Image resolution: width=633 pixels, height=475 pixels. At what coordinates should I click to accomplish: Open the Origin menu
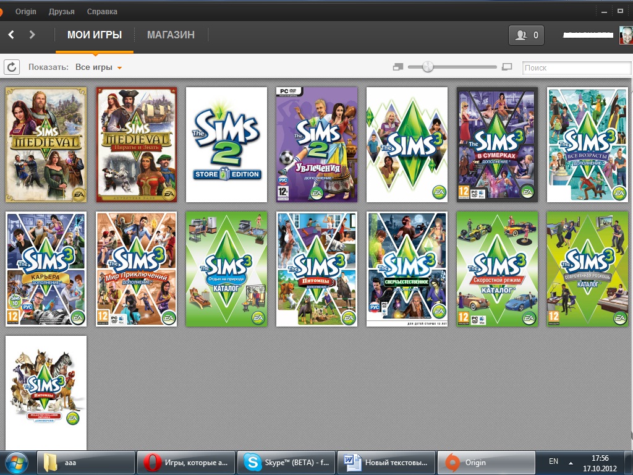click(x=26, y=11)
